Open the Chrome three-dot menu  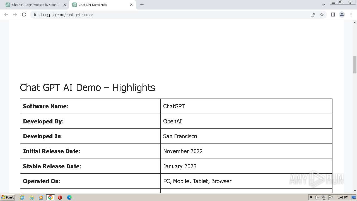tap(351, 15)
